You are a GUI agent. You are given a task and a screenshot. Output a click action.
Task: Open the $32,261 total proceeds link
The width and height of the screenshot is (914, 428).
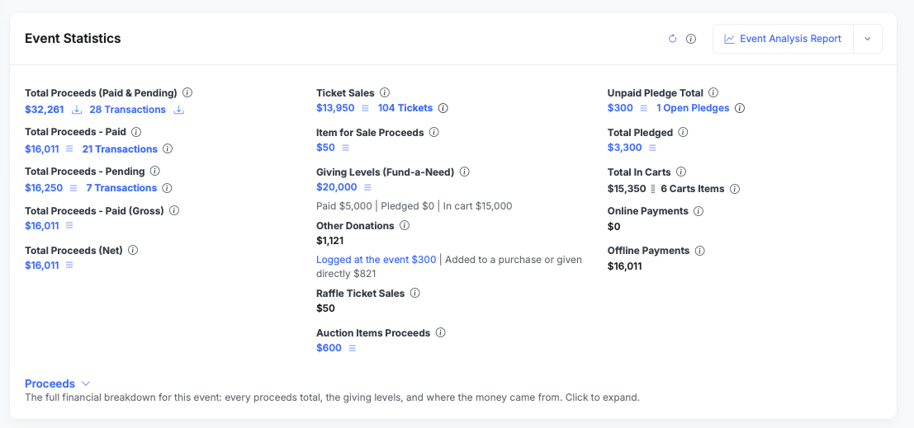point(45,110)
